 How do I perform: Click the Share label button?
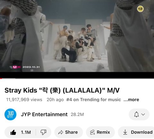(x=72, y=132)
